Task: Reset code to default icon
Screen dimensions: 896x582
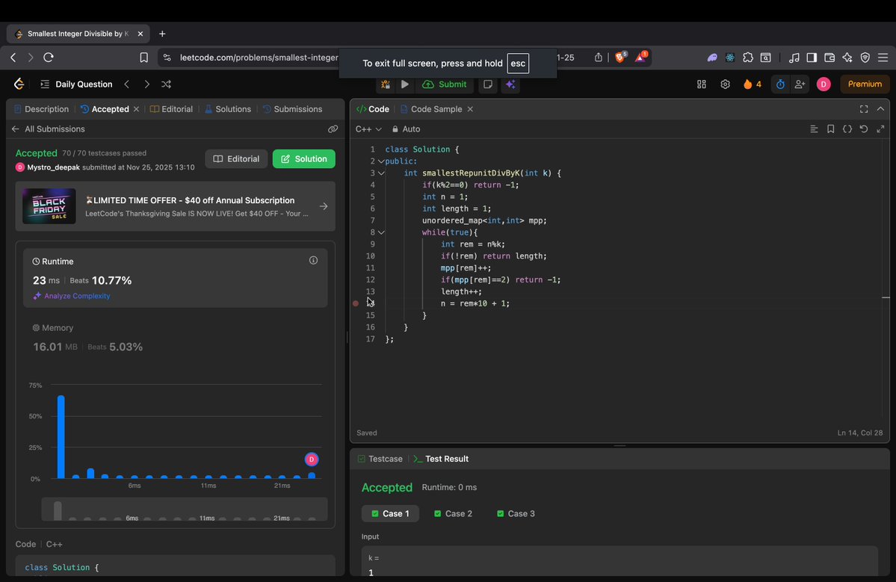Action: click(x=864, y=129)
